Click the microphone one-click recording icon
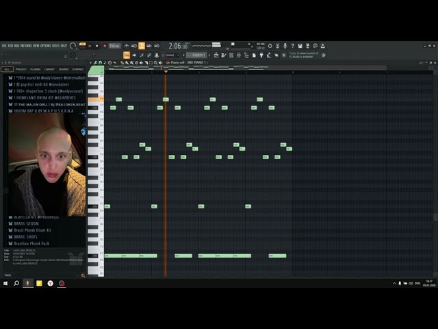This screenshot has height=329, width=438. 285,46
